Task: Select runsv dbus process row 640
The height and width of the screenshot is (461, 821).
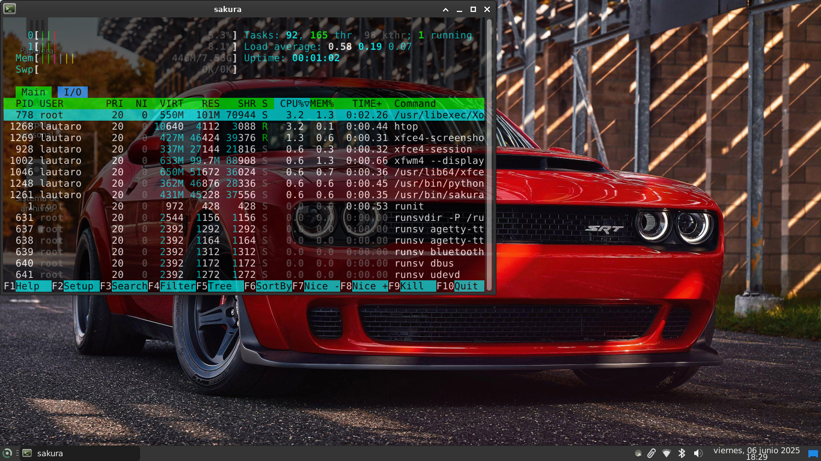Action: 244,264
